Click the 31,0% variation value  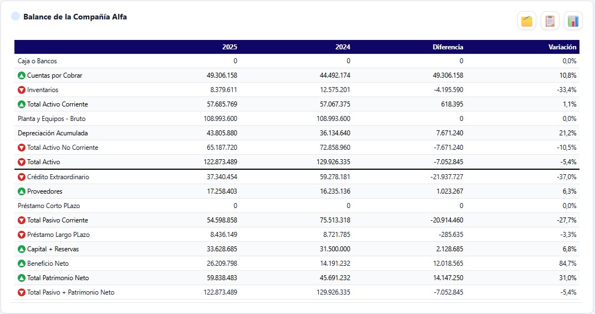click(x=568, y=278)
